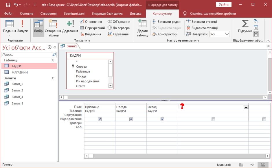Search navigation pane with magnifier icon
Image resolution: width=272 pixels, height=168 pixels.
pyautogui.click(x=54, y=55)
